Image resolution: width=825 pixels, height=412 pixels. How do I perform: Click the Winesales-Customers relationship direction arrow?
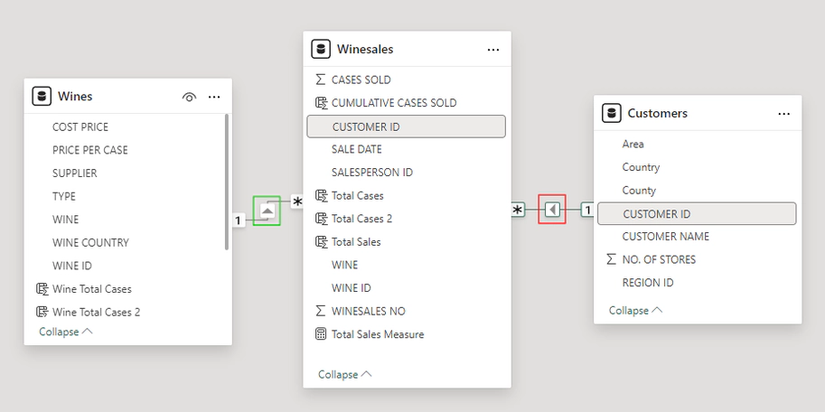(x=552, y=210)
